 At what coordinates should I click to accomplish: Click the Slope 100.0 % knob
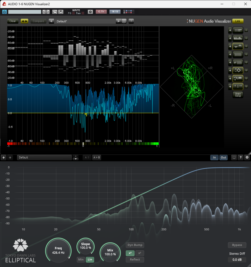86,246
